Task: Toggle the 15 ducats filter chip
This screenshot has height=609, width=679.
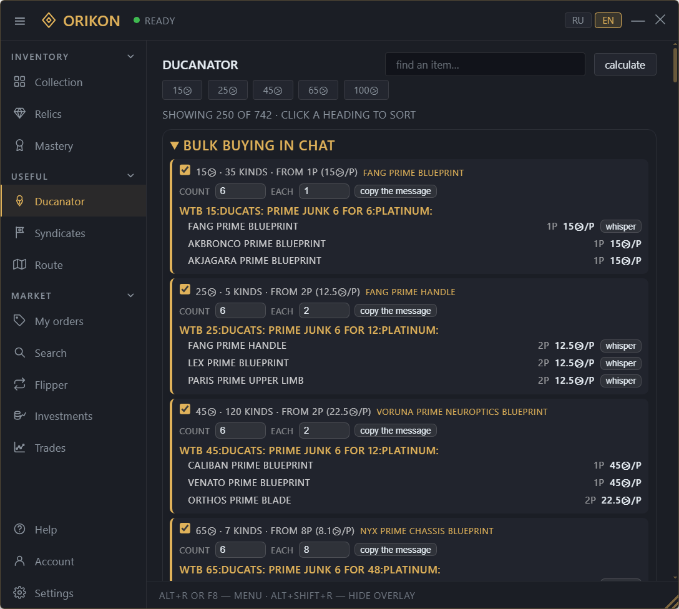Action: coord(182,90)
